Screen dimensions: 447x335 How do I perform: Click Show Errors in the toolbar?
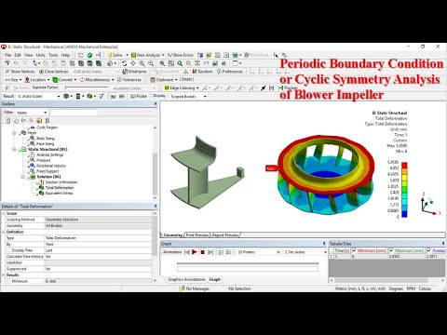pyautogui.click(x=181, y=55)
